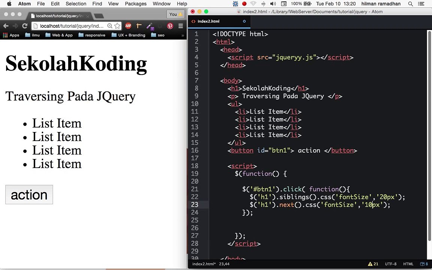Place cursor on the siblings() code line
This screenshot has height=270, width=432.
point(327,197)
